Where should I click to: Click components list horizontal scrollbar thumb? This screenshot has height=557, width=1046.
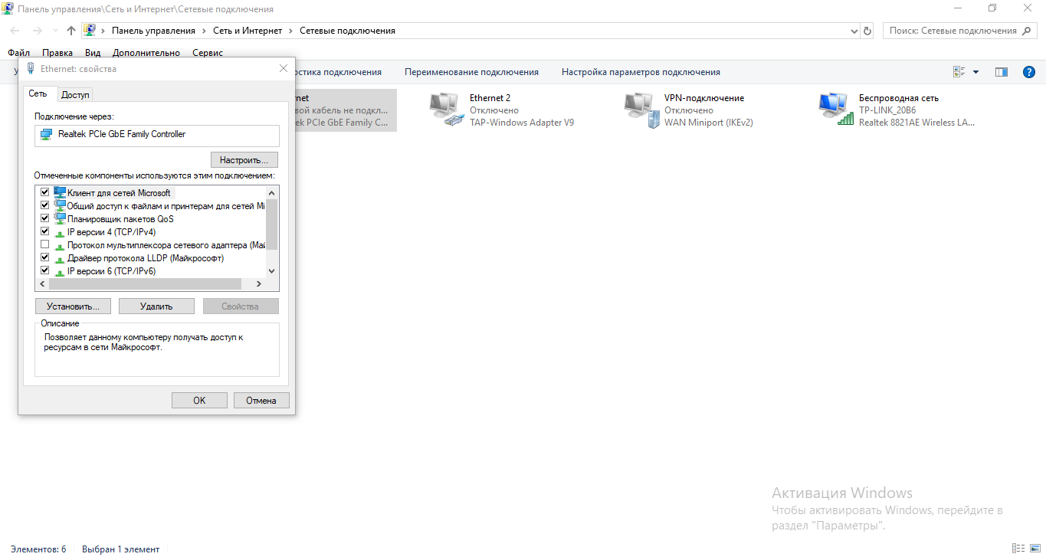145,284
